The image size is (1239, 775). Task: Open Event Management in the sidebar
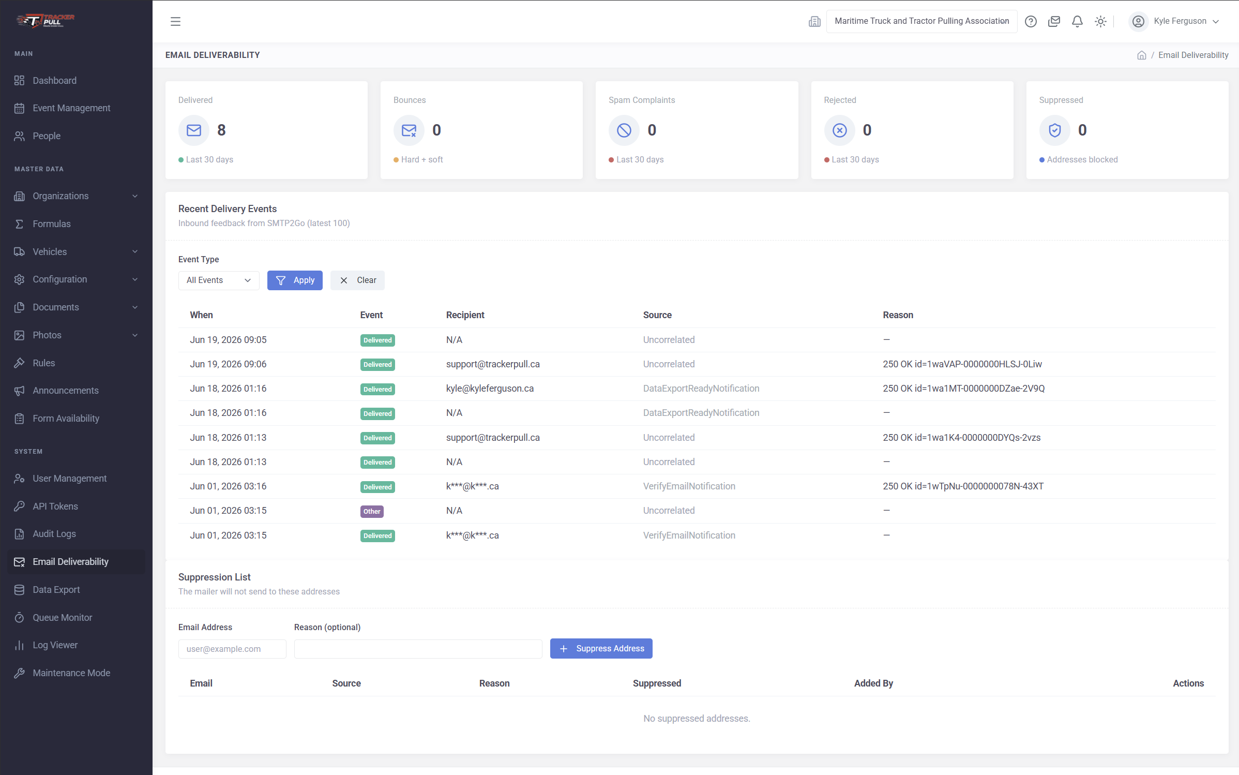tap(76, 108)
